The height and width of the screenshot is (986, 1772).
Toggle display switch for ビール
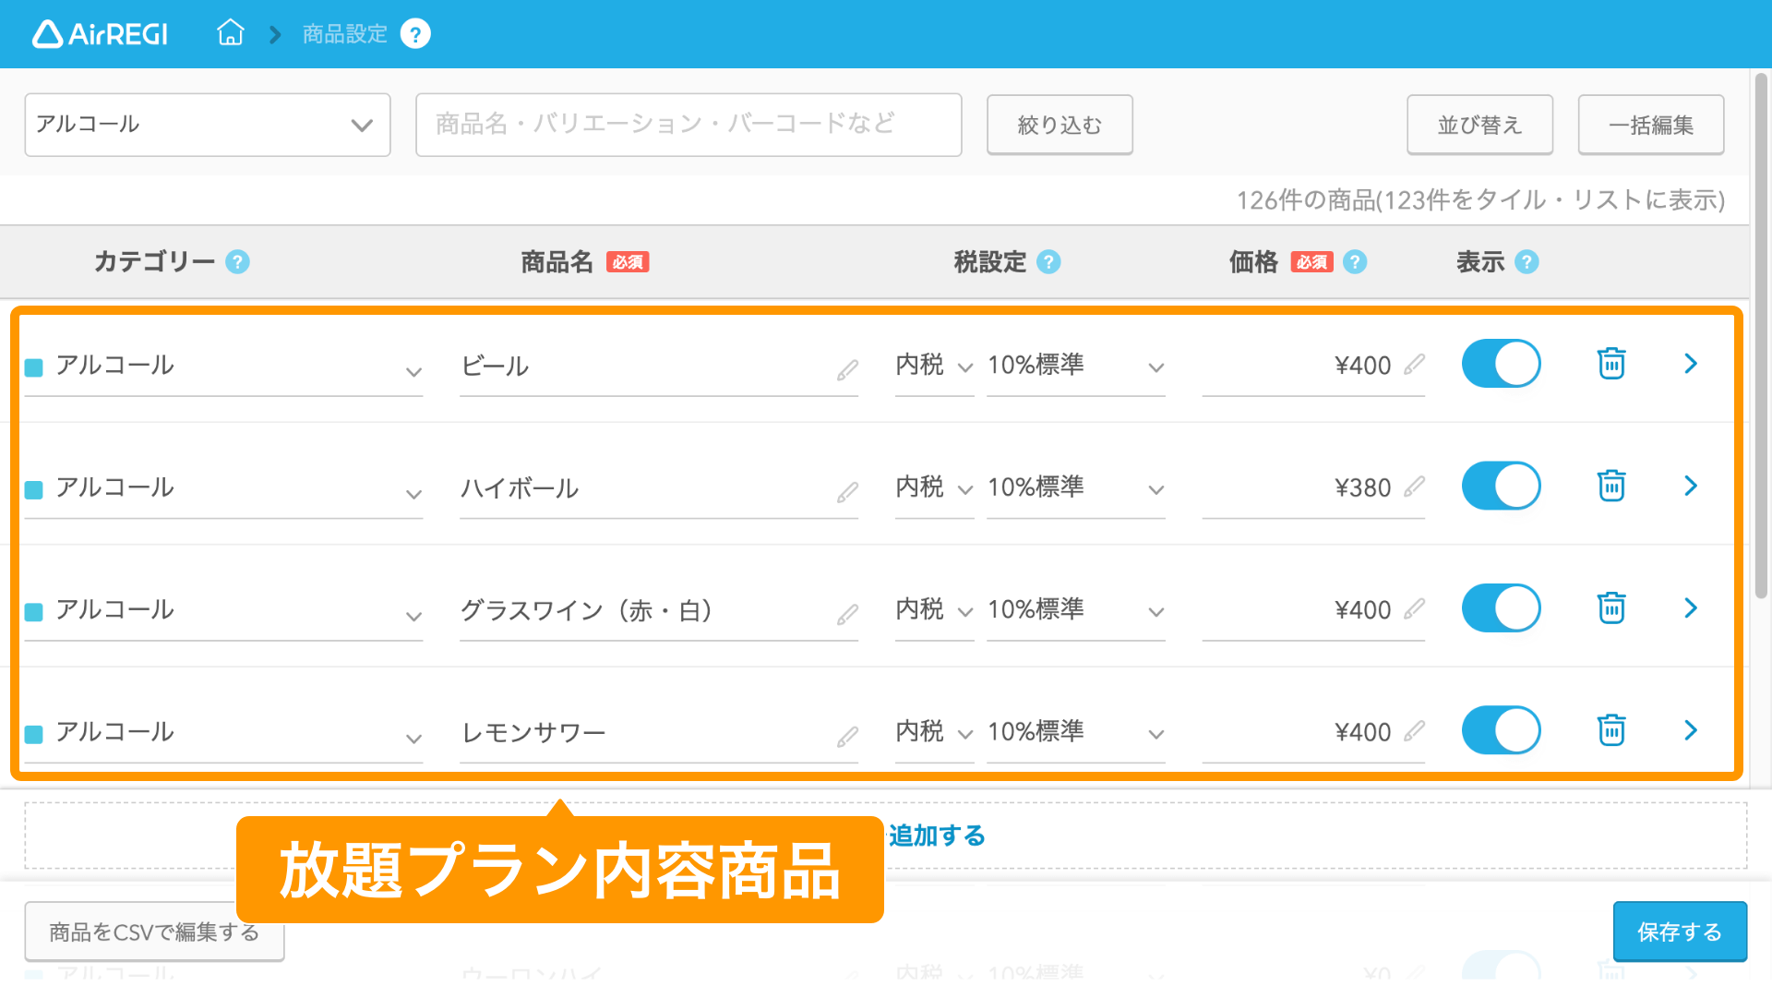(x=1502, y=364)
